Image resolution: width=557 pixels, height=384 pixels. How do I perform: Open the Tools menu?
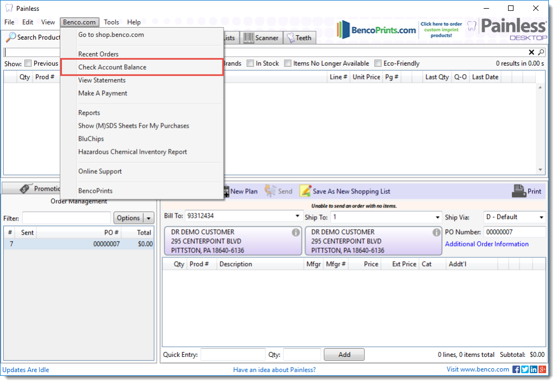pyautogui.click(x=111, y=22)
